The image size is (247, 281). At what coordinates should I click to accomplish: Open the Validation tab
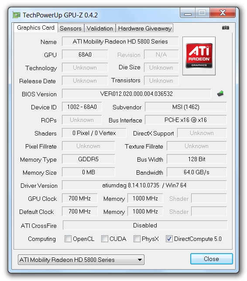(x=100, y=28)
